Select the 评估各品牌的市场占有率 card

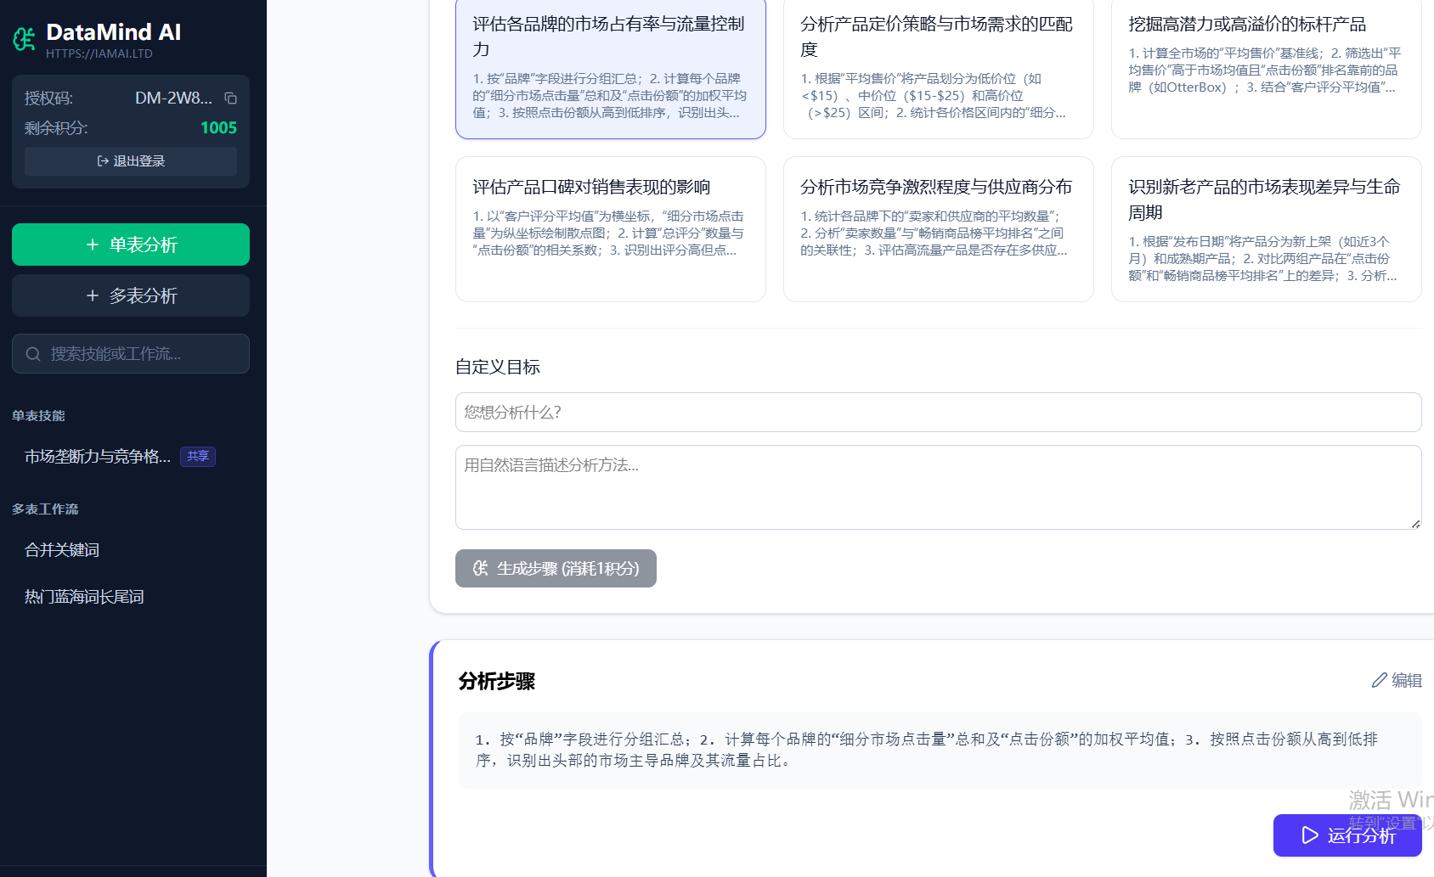click(610, 68)
